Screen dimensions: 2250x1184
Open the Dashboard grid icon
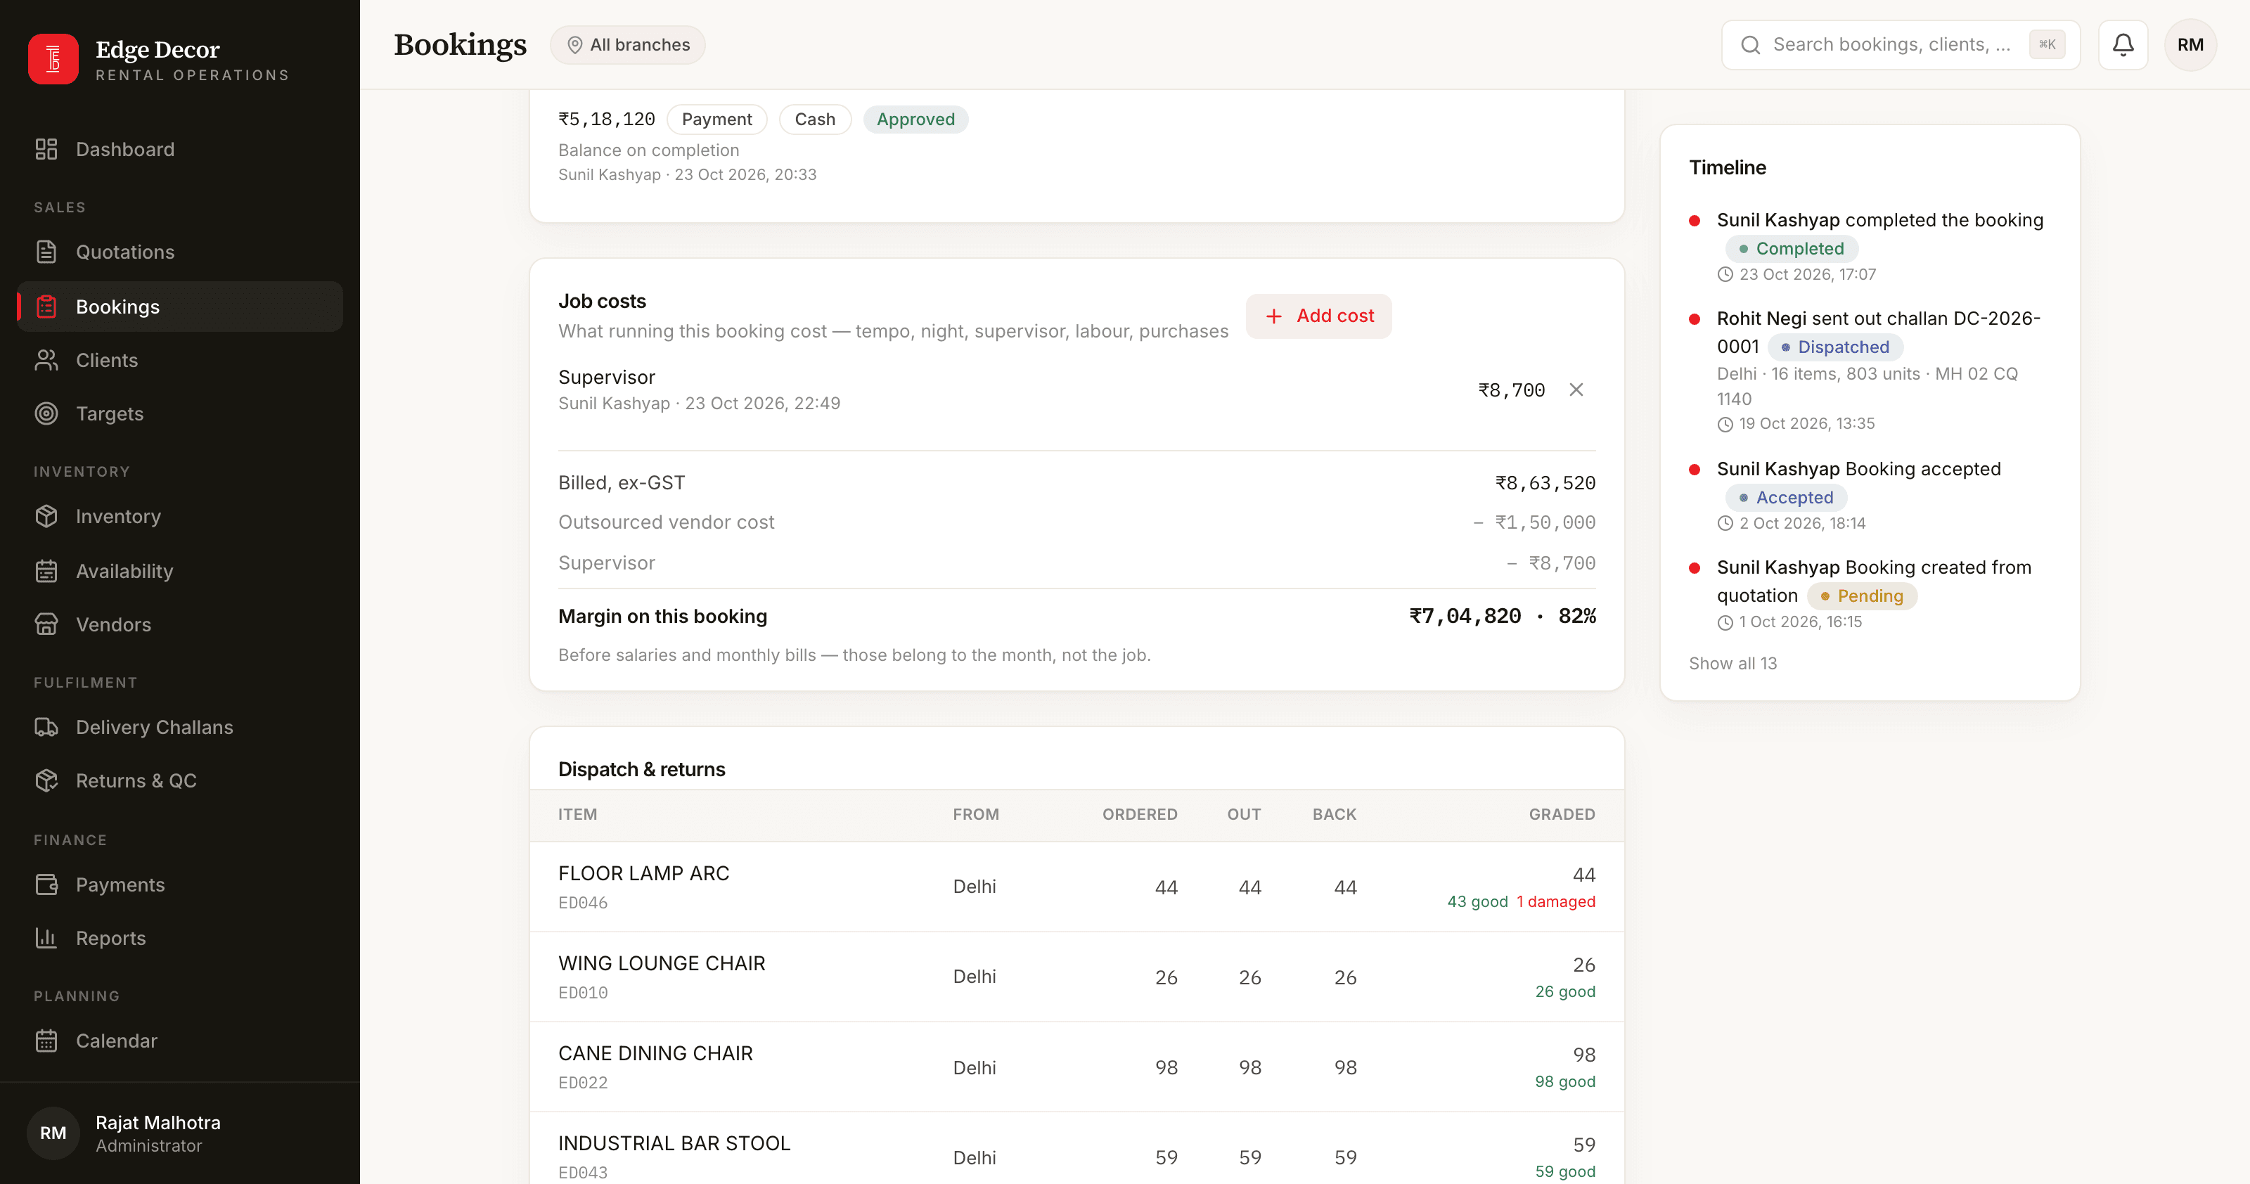46,149
